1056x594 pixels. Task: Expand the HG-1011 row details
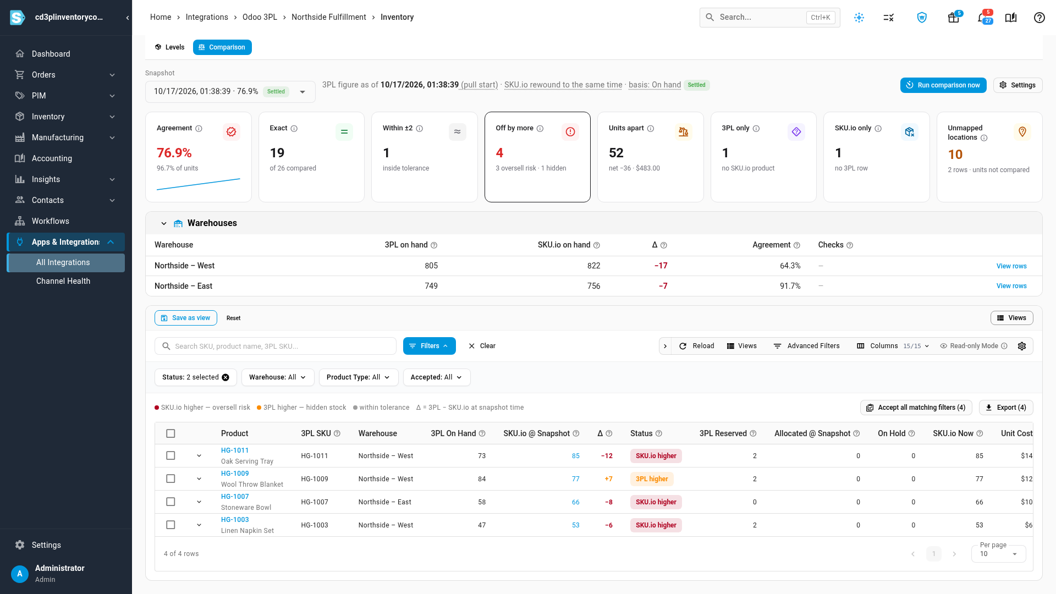coord(199,456)
